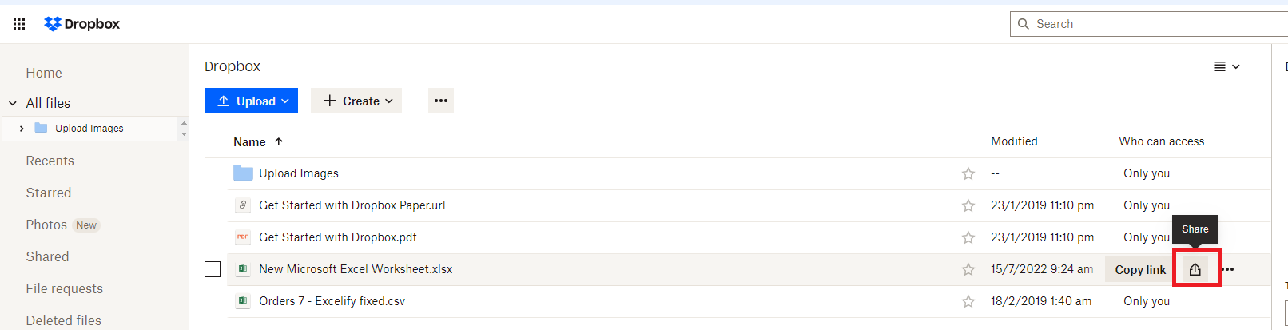
Task: Open the app grid launcher icon
Action: [19, 24]
